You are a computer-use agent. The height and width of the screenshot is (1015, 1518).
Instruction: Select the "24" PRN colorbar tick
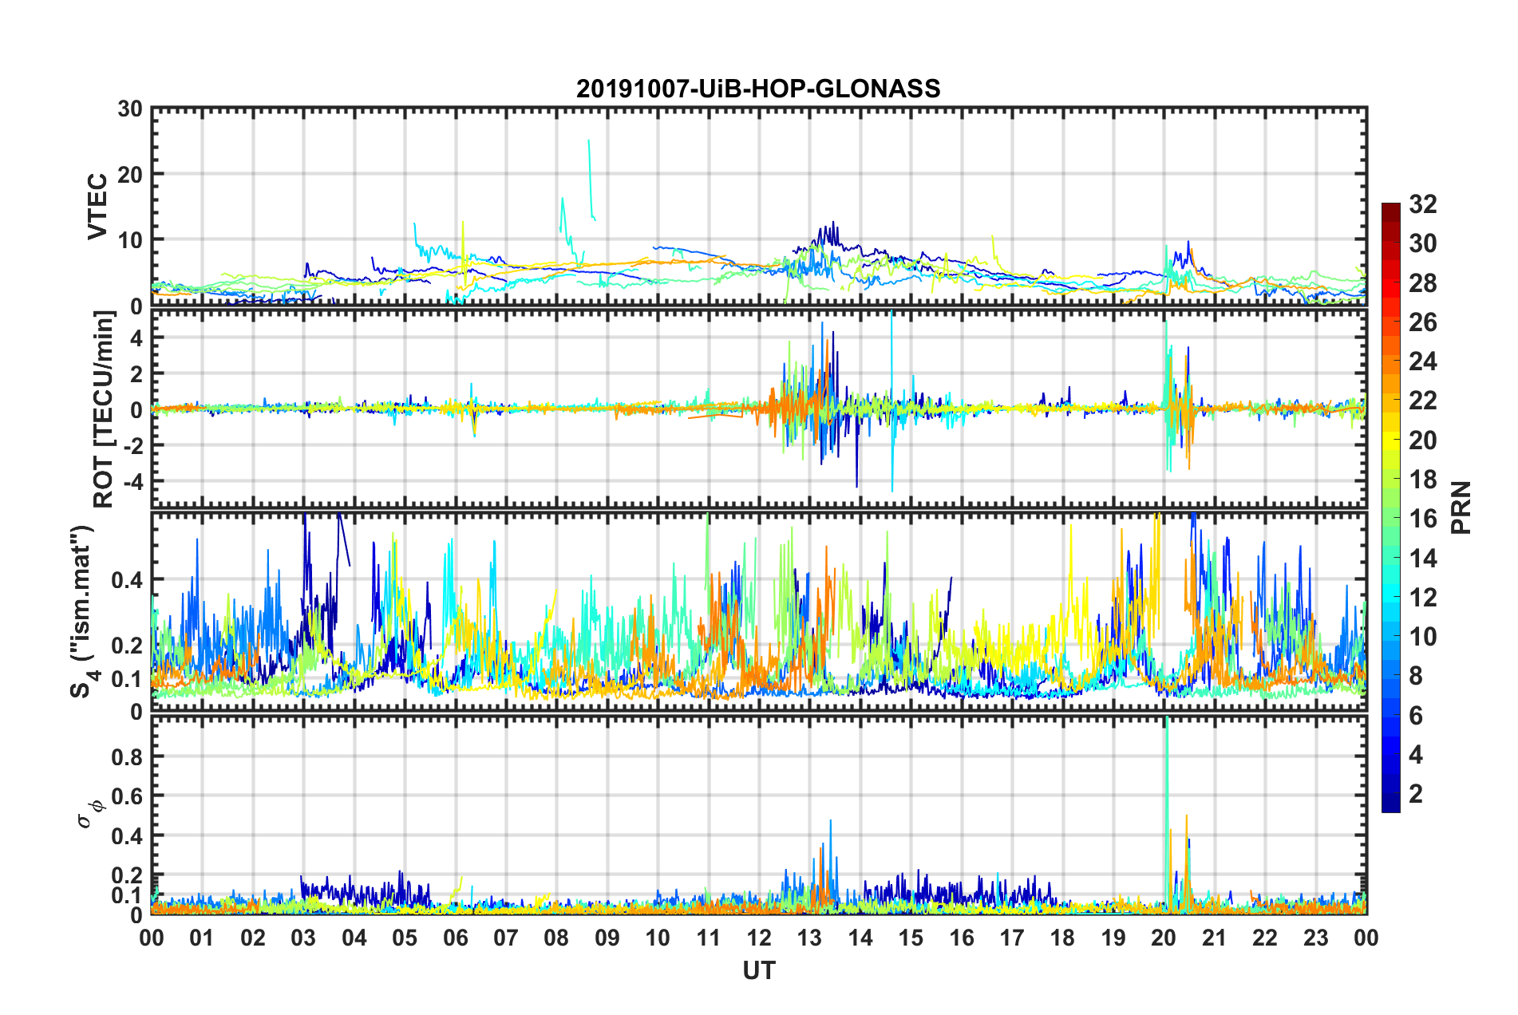[x=1422, y=361]
